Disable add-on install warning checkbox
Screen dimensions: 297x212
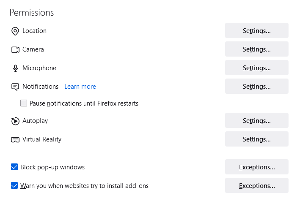14,186
